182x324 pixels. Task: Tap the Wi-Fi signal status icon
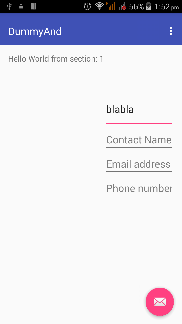[x=100, y=6]
